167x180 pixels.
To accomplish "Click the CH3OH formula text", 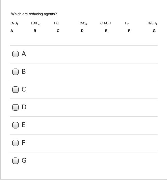I will [x=106, y=23].
